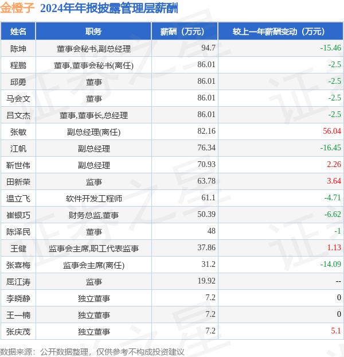Click the 职务 column header
The height and width of the screenshot is (357, 344).
93,32
